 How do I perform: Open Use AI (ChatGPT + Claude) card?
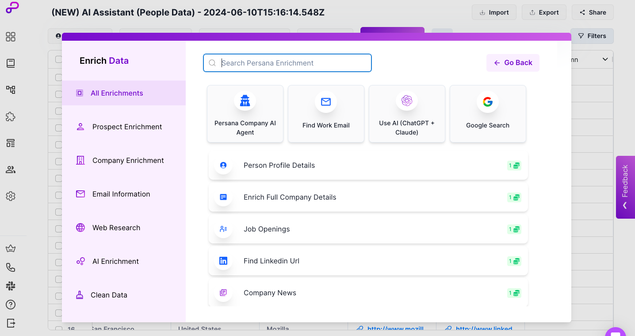[x=406, y=114]
